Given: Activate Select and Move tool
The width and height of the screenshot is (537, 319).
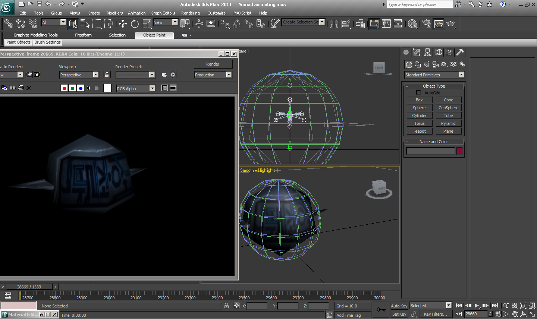Looking at the screenshot, I should pyautogui.click(x=123, y=24).
